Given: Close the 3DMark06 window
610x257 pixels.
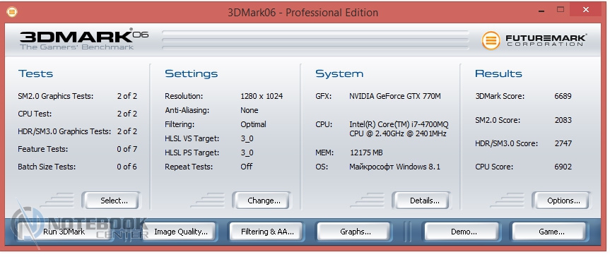Looking at the screenshot, I should pyautogui.click(x=586, y=10).
